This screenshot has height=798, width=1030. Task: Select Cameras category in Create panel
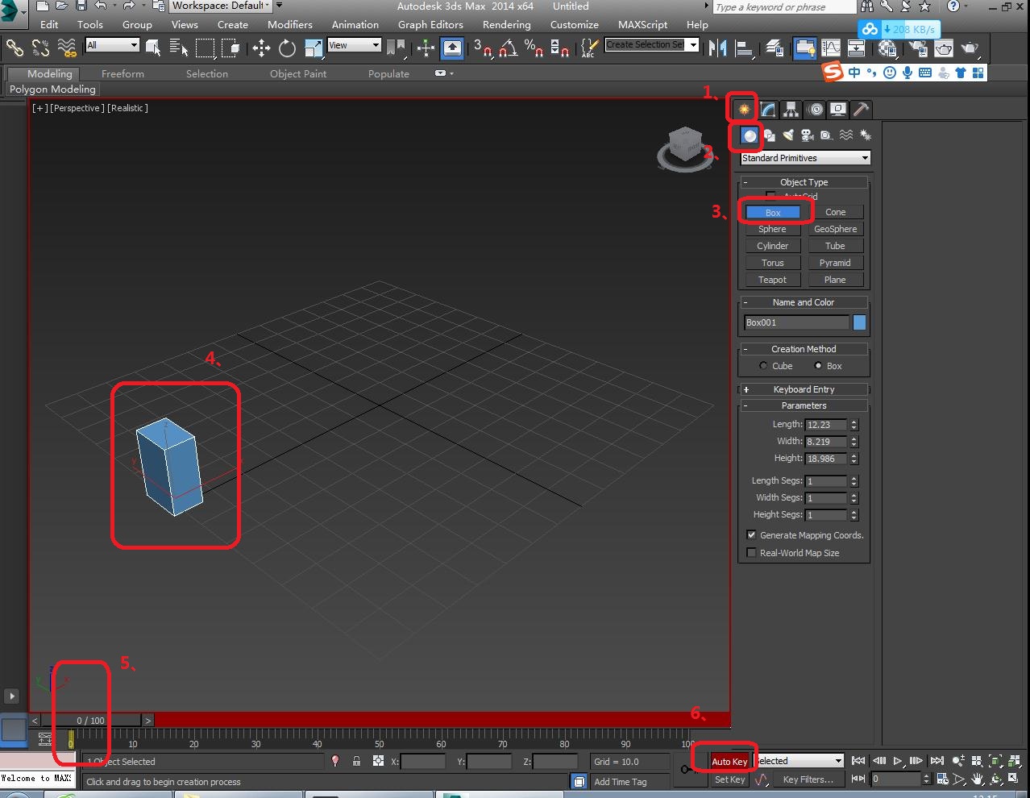[808, 135]
